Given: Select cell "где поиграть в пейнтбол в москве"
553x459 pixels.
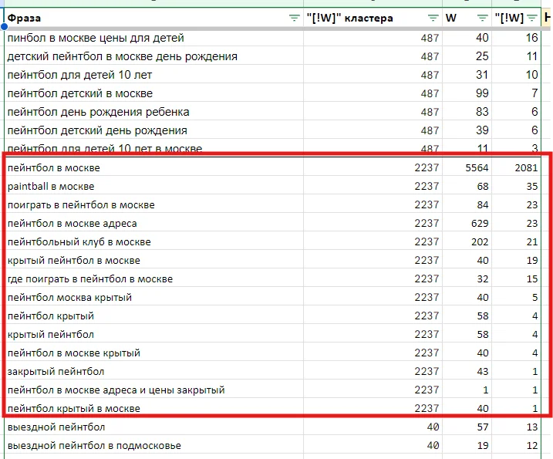Looking at the screenshot, I should point(89,279).
